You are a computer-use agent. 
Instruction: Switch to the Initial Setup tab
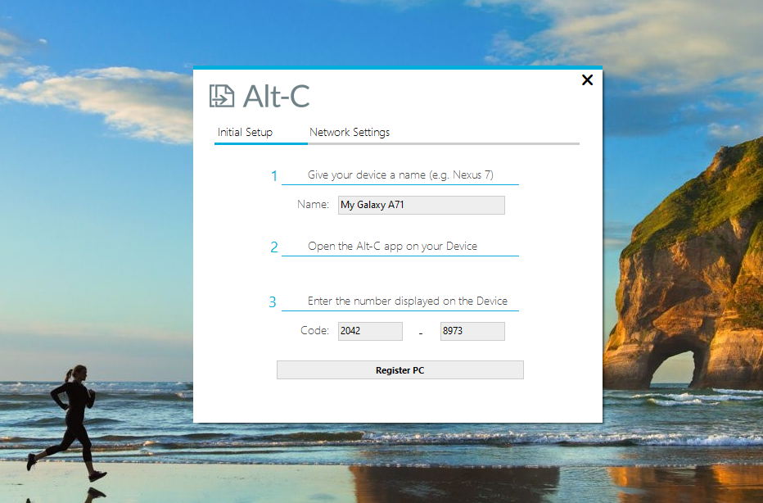(x=245, y=132)
